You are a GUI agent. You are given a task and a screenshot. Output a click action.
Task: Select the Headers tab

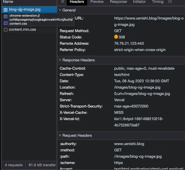point(77,2)
